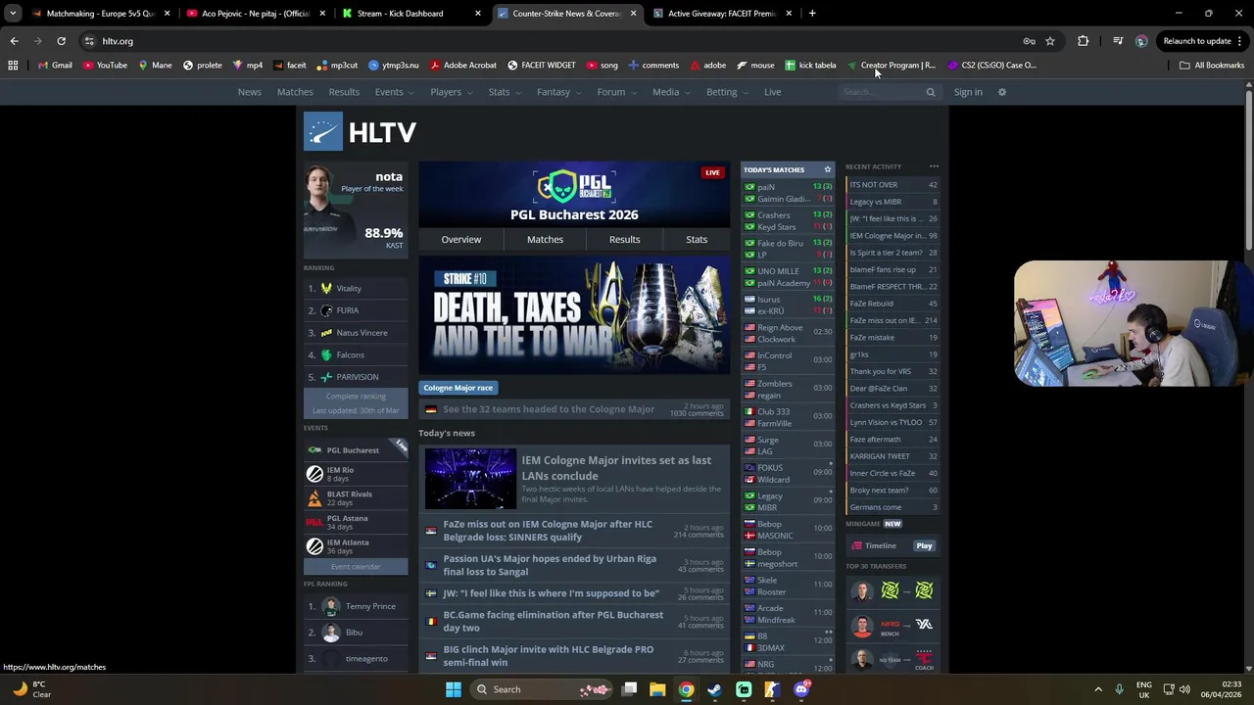Open the tab search dropdown arrow
Image resolution: width=1254 pixels, height=705 pixels.
(13, 14)
